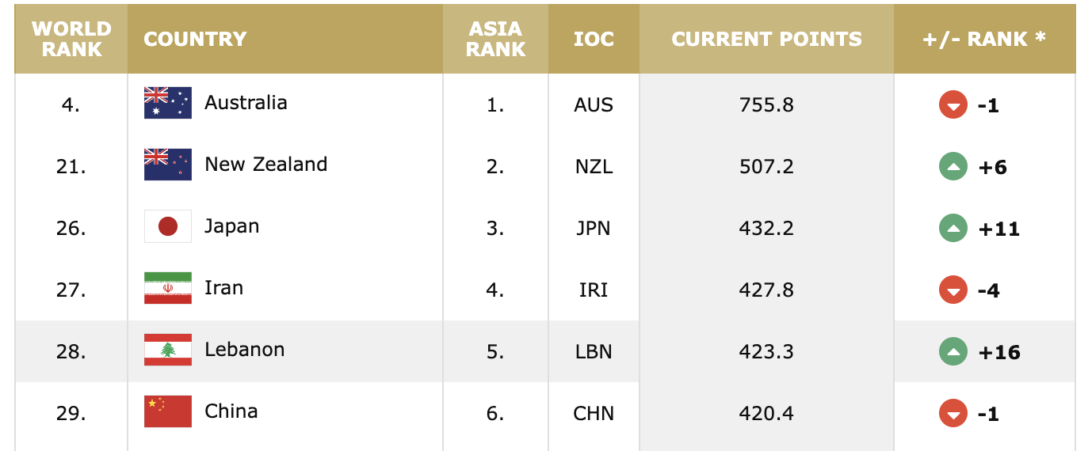This screenshot has width=1092, height=451.
Task: Select the Current Points column header
Action: point(766,39)
